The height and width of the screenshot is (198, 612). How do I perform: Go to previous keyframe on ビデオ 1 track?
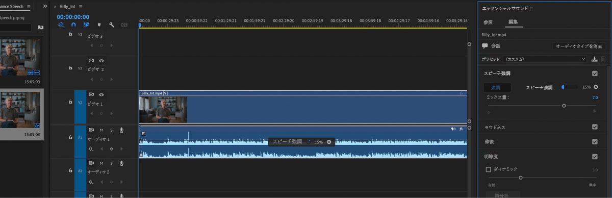tap(92, 113)
